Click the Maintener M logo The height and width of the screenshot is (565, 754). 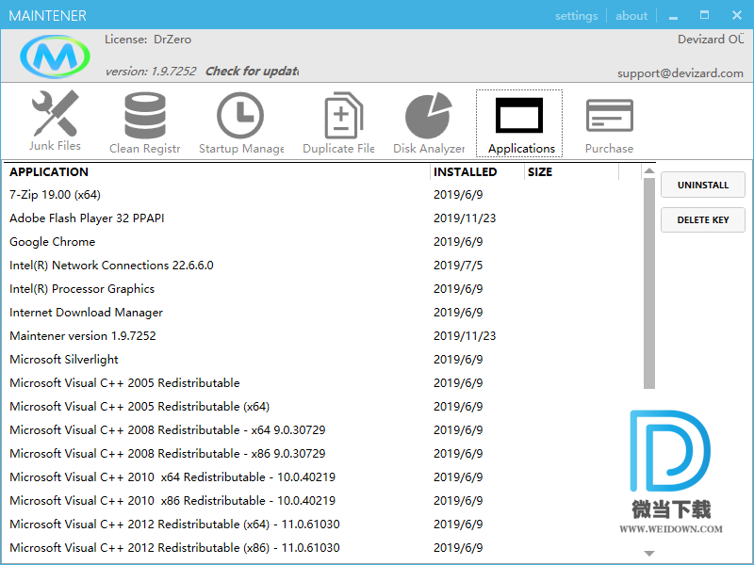(x=55, y=56)
